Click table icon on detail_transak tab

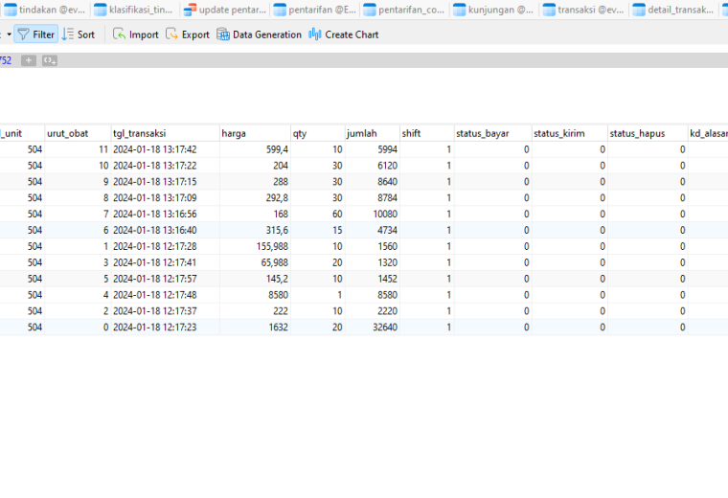(639, 10)
